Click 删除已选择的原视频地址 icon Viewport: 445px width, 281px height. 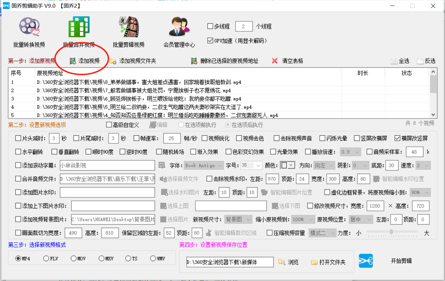[x=194, y=61]
